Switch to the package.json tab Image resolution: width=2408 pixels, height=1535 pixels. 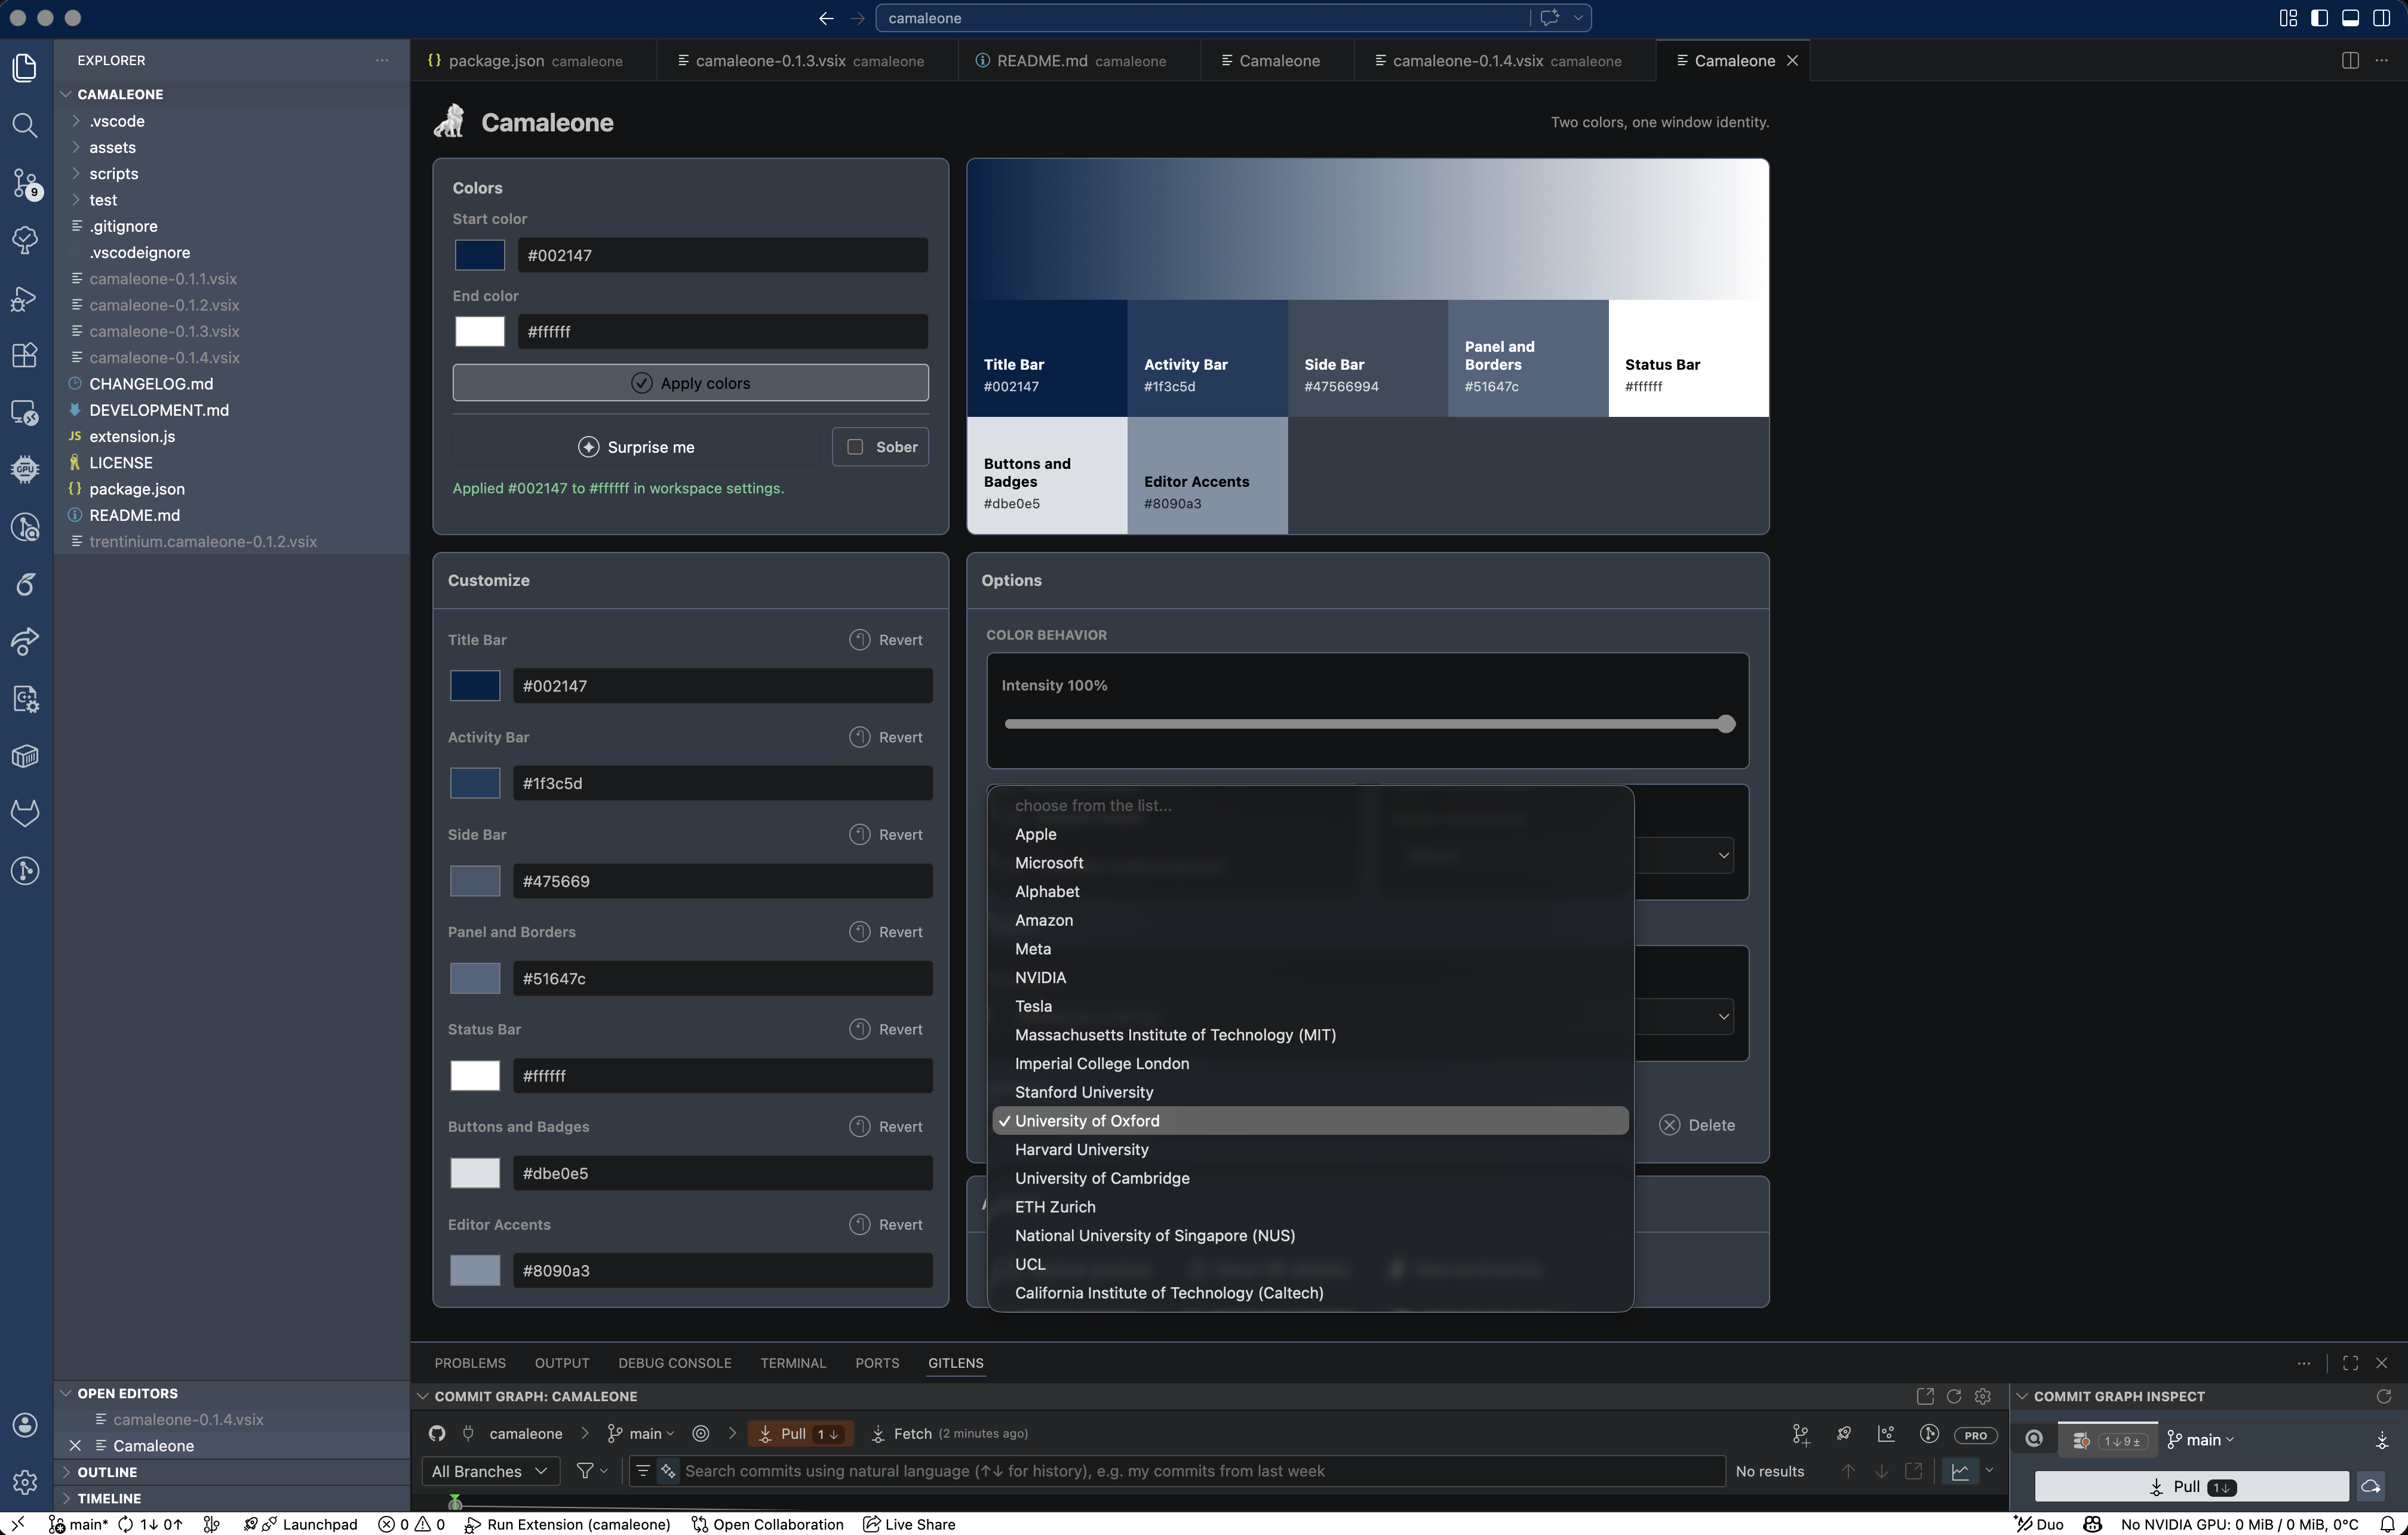pyautogui.click(x=534, y=61)
